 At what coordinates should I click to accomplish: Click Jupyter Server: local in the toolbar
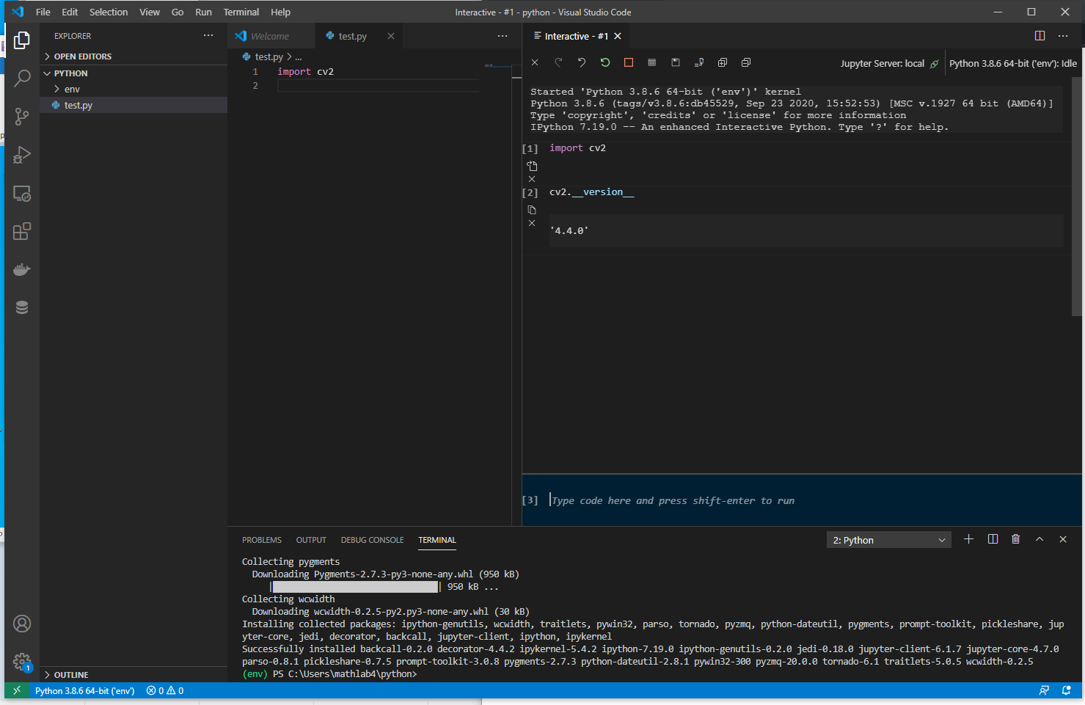point(883,63)
